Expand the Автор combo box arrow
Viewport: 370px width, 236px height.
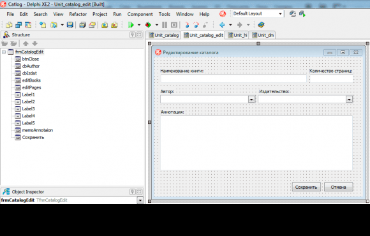click(251, 100)
